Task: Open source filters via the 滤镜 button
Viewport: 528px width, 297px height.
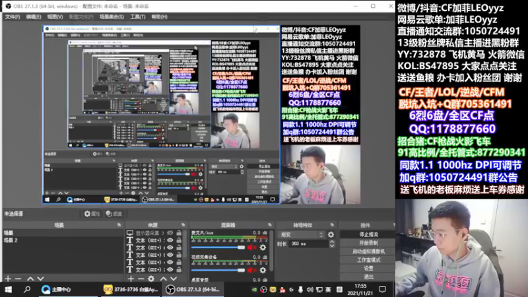Action: pos(114,213)
